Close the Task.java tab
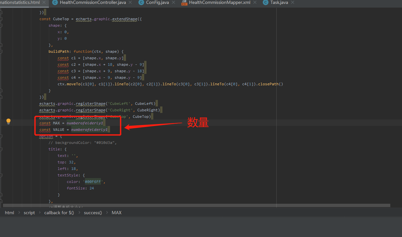402x237 pixels. 293,3
